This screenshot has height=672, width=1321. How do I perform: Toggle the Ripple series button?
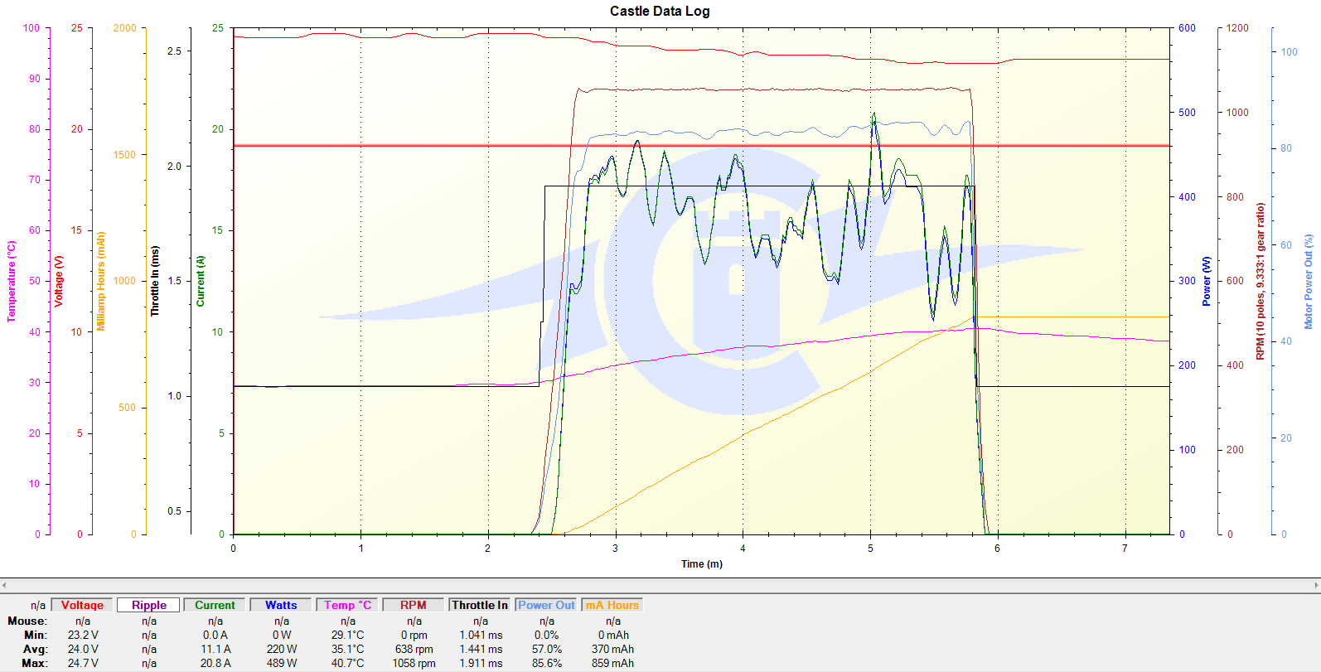pyautogui.click(x=148, y=605)
